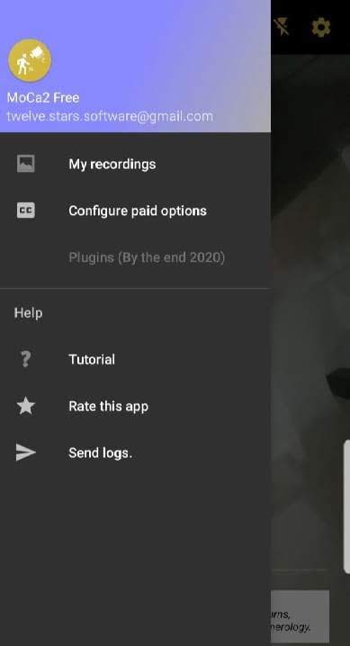Click the MoCa2 Free title text

[43, 98]
